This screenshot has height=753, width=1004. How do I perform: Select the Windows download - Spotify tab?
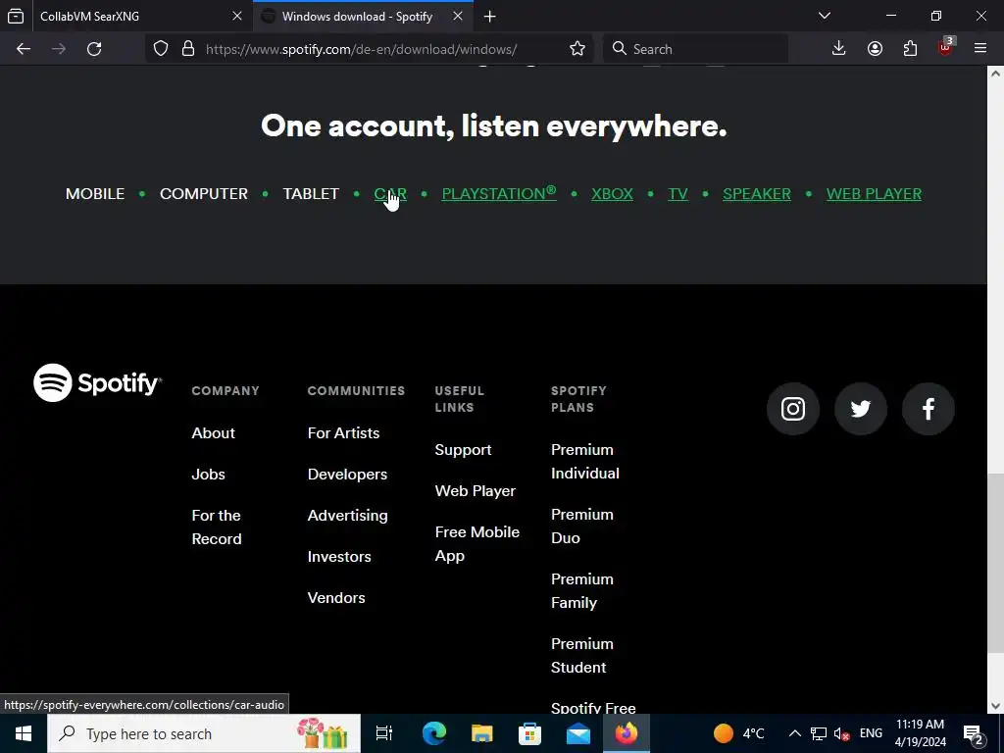363,16
